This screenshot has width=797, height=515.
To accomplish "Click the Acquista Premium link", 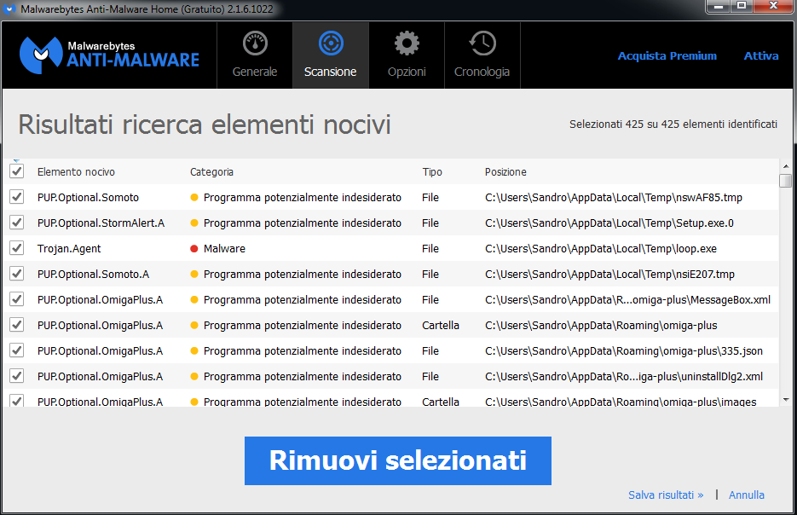I will (667, 56).
